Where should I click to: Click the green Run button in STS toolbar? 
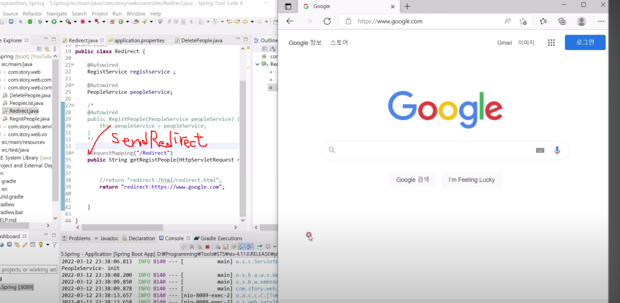tap(54, 21)
